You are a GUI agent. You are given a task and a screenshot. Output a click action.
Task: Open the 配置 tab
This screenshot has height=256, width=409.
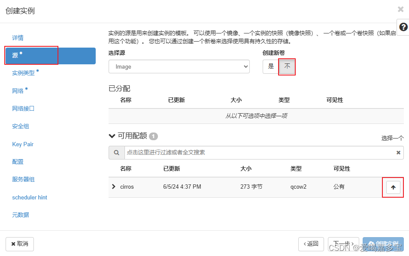click(18, 162)
